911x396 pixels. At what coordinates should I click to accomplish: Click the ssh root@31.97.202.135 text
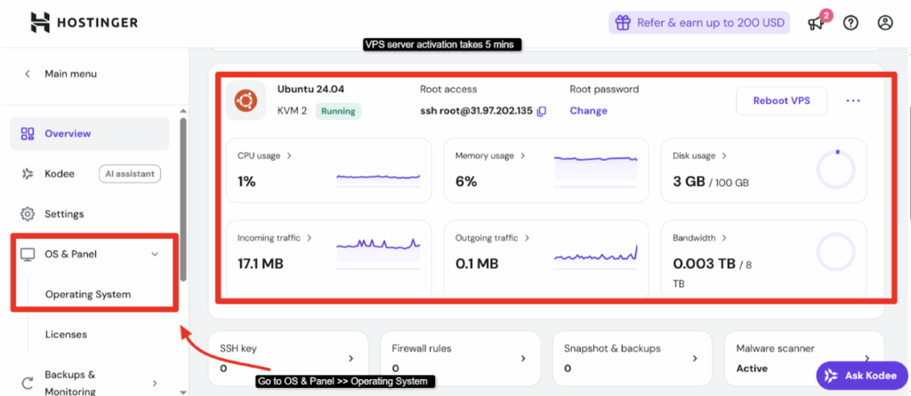477,111
